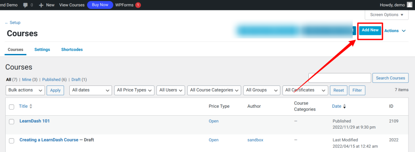Click the ID value 2022

[394, 140]
